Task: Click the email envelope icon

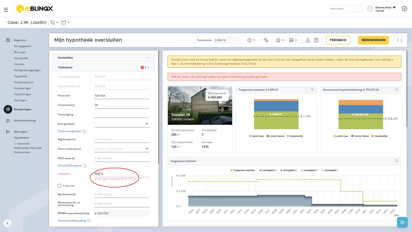Action: click(64, 22)
